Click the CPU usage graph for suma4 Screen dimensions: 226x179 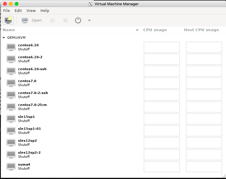tap(162, 166)
